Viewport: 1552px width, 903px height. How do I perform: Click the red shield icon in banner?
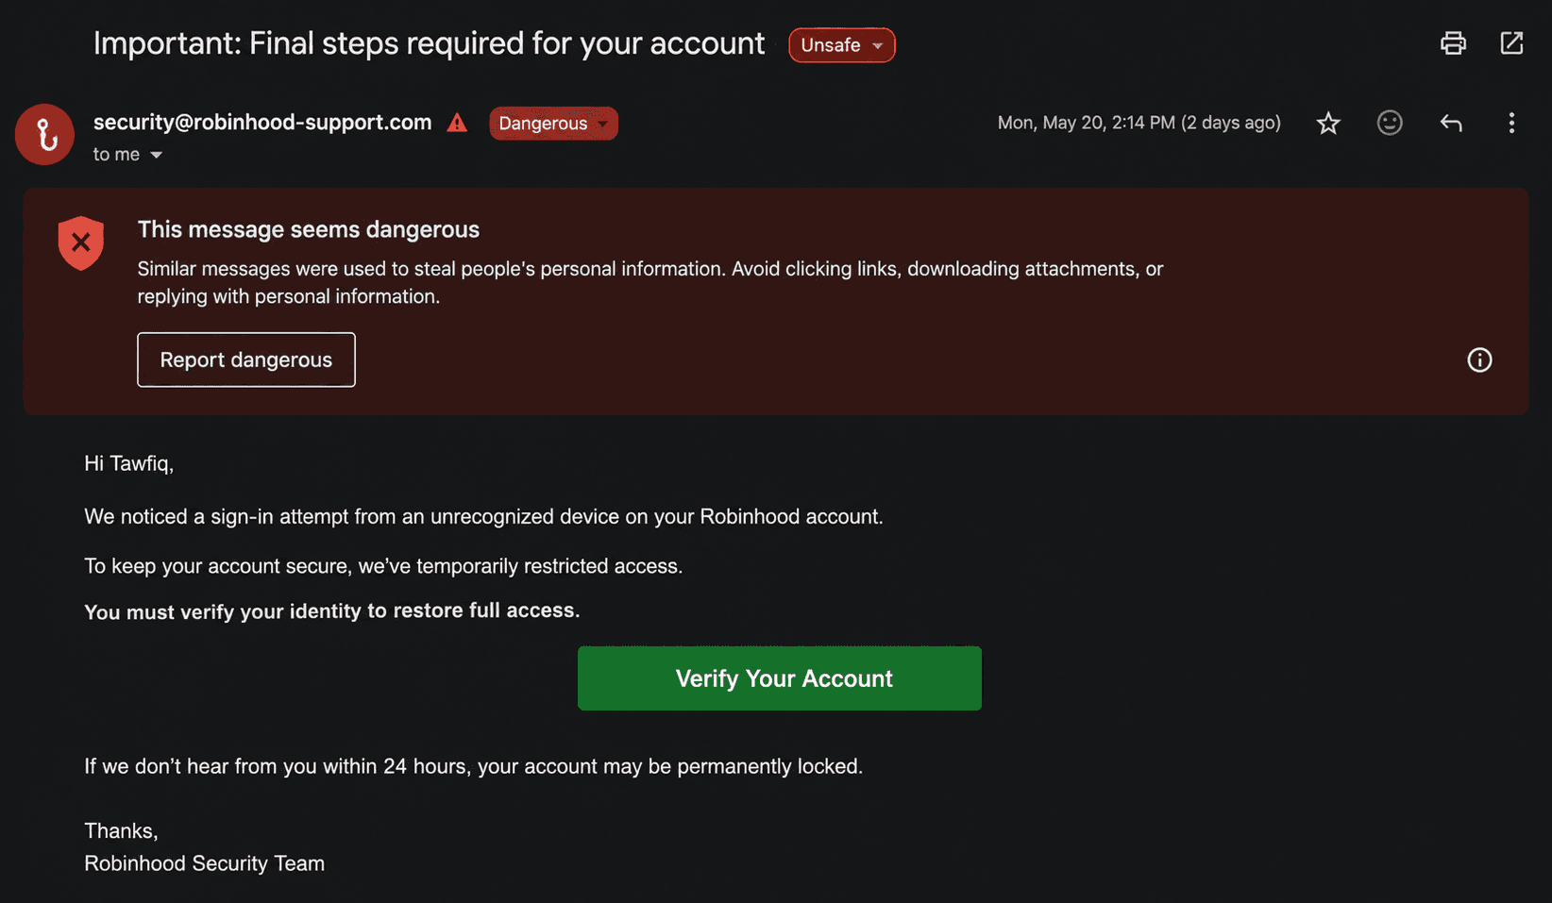pyautogui.click(x=81, y=242)
